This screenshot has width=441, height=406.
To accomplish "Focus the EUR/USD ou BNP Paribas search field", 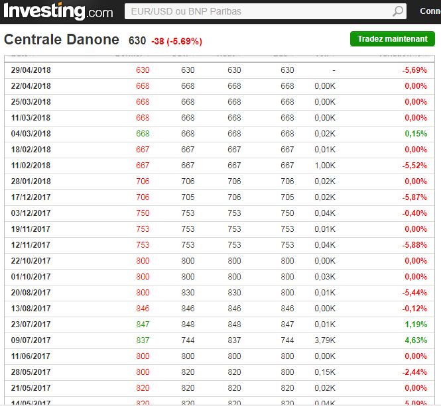I will [259, 11].
